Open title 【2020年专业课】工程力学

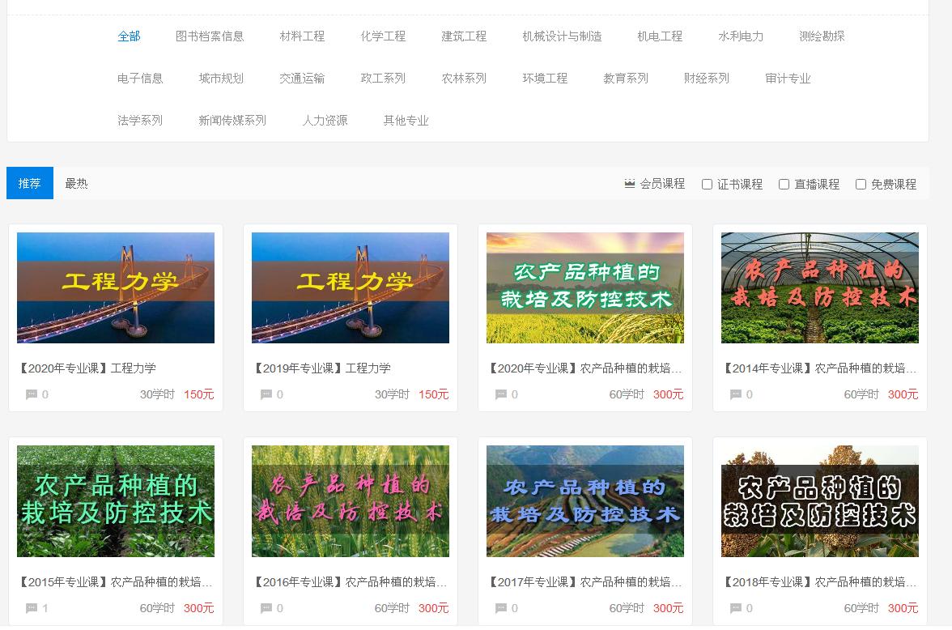[87, 368]
